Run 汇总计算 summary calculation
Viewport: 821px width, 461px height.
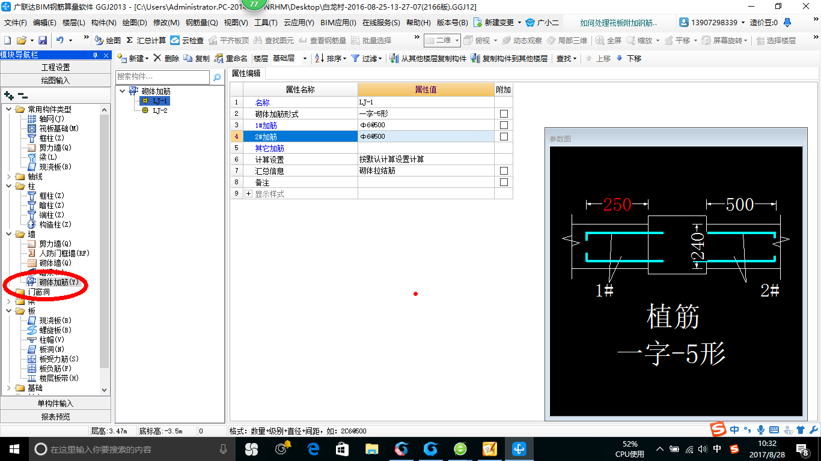[146, 40]
